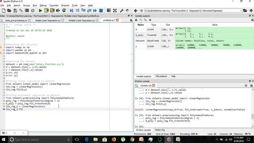Open the editor find magnifier icon

pyautogui.click(x=131, y=20)
